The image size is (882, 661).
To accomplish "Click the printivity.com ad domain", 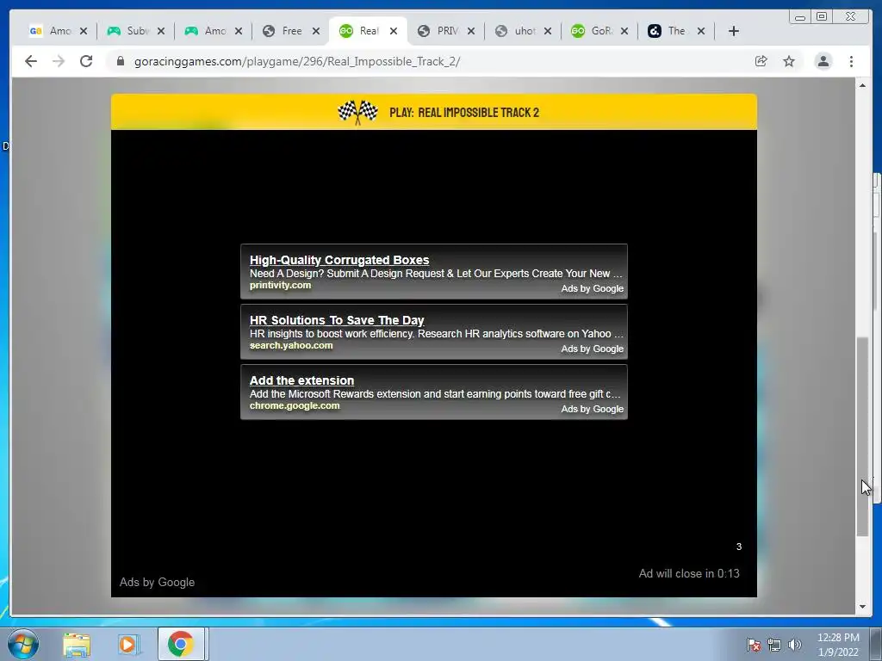I will click(280, 285).
